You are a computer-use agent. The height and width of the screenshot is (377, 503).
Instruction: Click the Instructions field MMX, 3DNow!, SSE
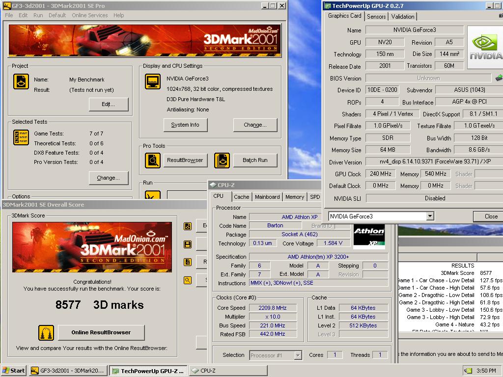click(318, 283)
